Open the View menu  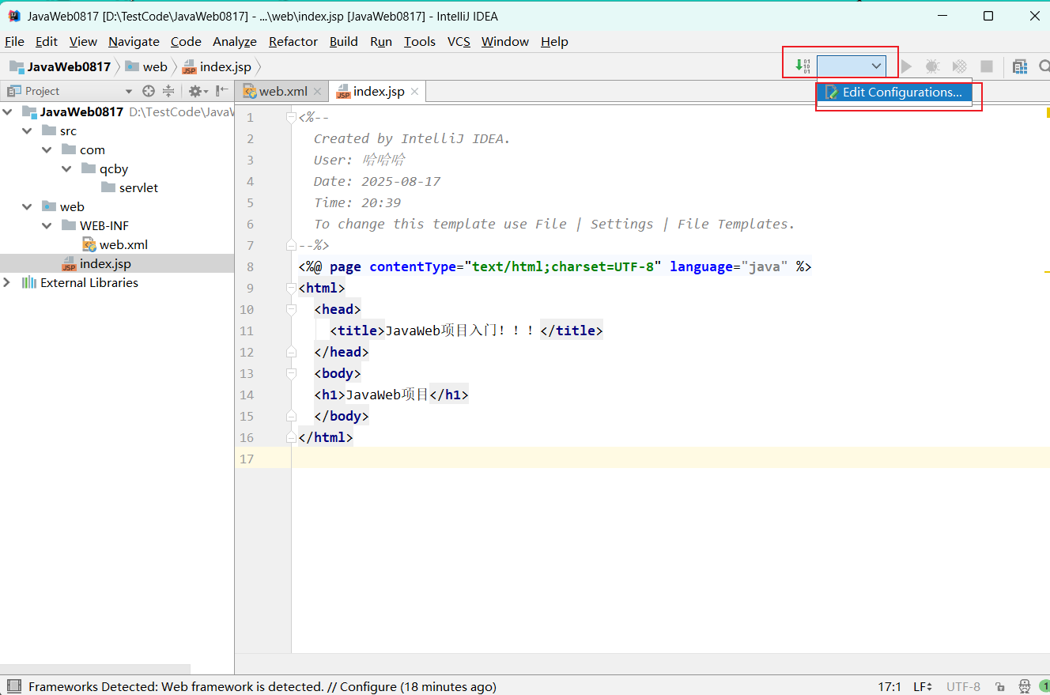(x=83, y=41)
